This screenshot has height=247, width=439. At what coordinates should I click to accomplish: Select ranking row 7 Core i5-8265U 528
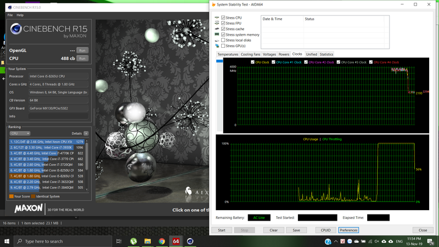(x=47, y=176)
